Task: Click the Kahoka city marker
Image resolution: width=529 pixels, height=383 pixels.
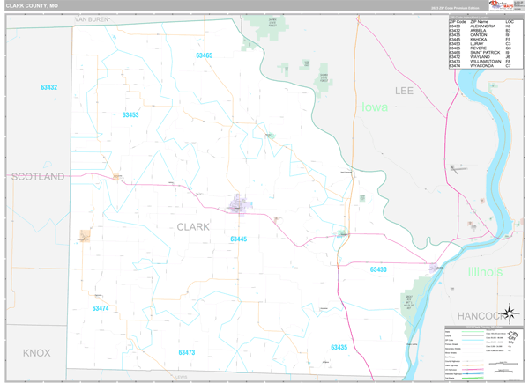Action: tap(239, 206)
